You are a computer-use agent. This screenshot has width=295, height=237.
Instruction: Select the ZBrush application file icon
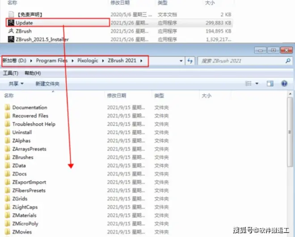click(11, 31)
